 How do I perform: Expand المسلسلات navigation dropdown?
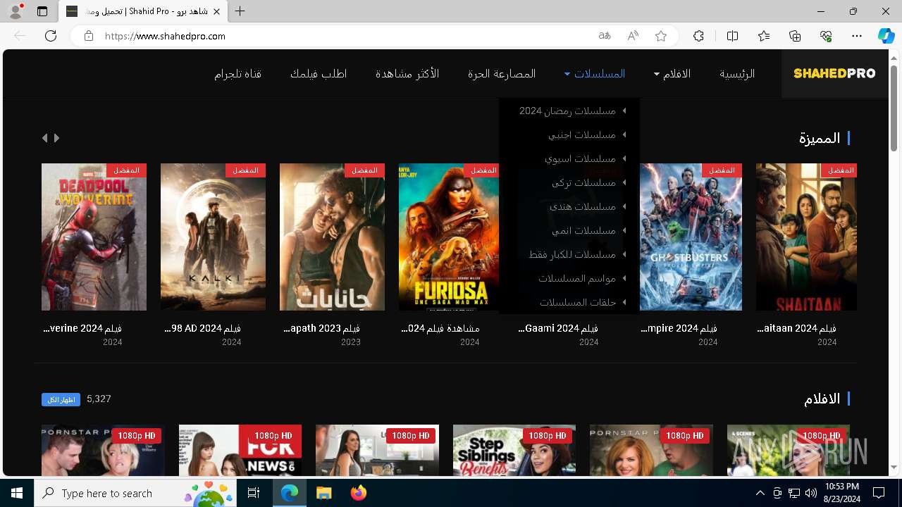point(595,74)
